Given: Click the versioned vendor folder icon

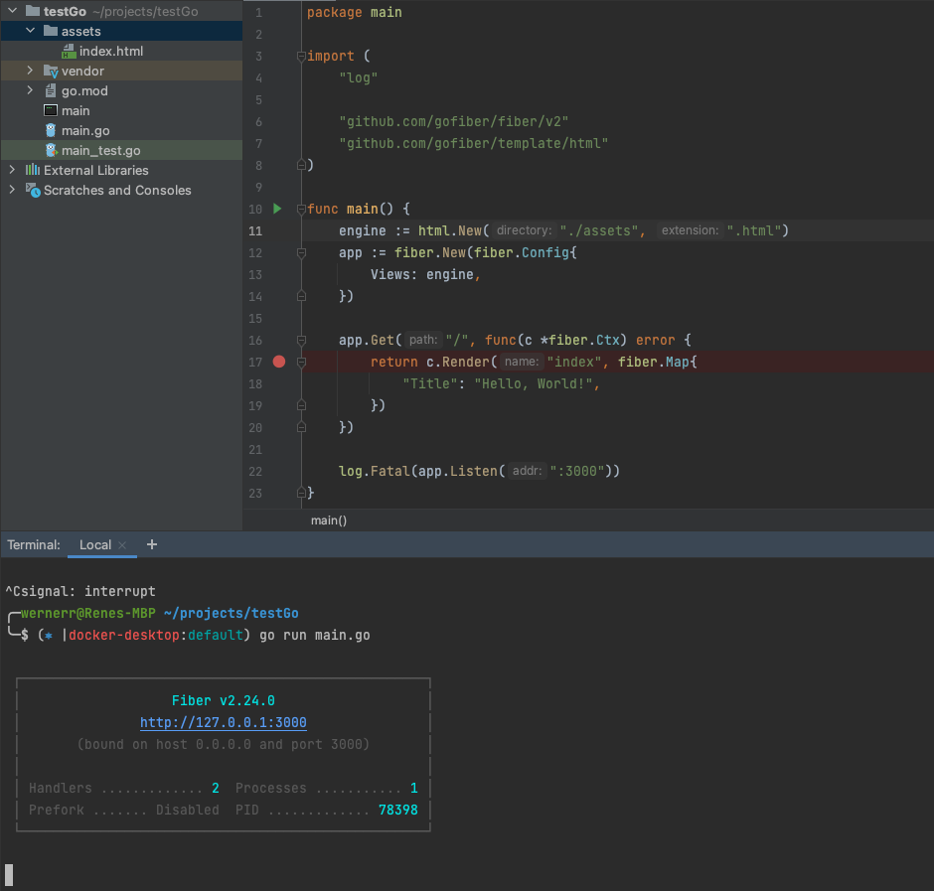Looking at the screenshot, I should tap(51, 71).
